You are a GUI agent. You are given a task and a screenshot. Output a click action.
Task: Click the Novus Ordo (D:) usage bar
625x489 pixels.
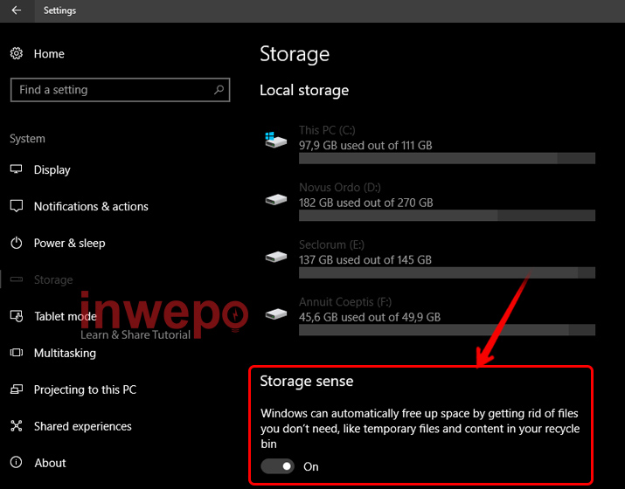click(x=447, y=215)
